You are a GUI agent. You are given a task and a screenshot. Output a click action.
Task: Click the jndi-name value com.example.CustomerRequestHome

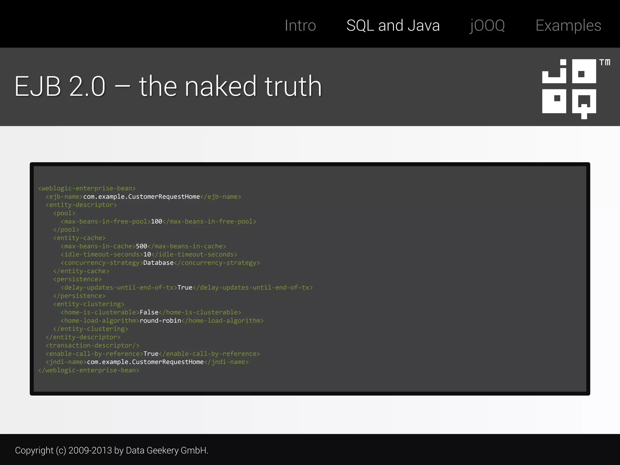[x=145, y=362]
